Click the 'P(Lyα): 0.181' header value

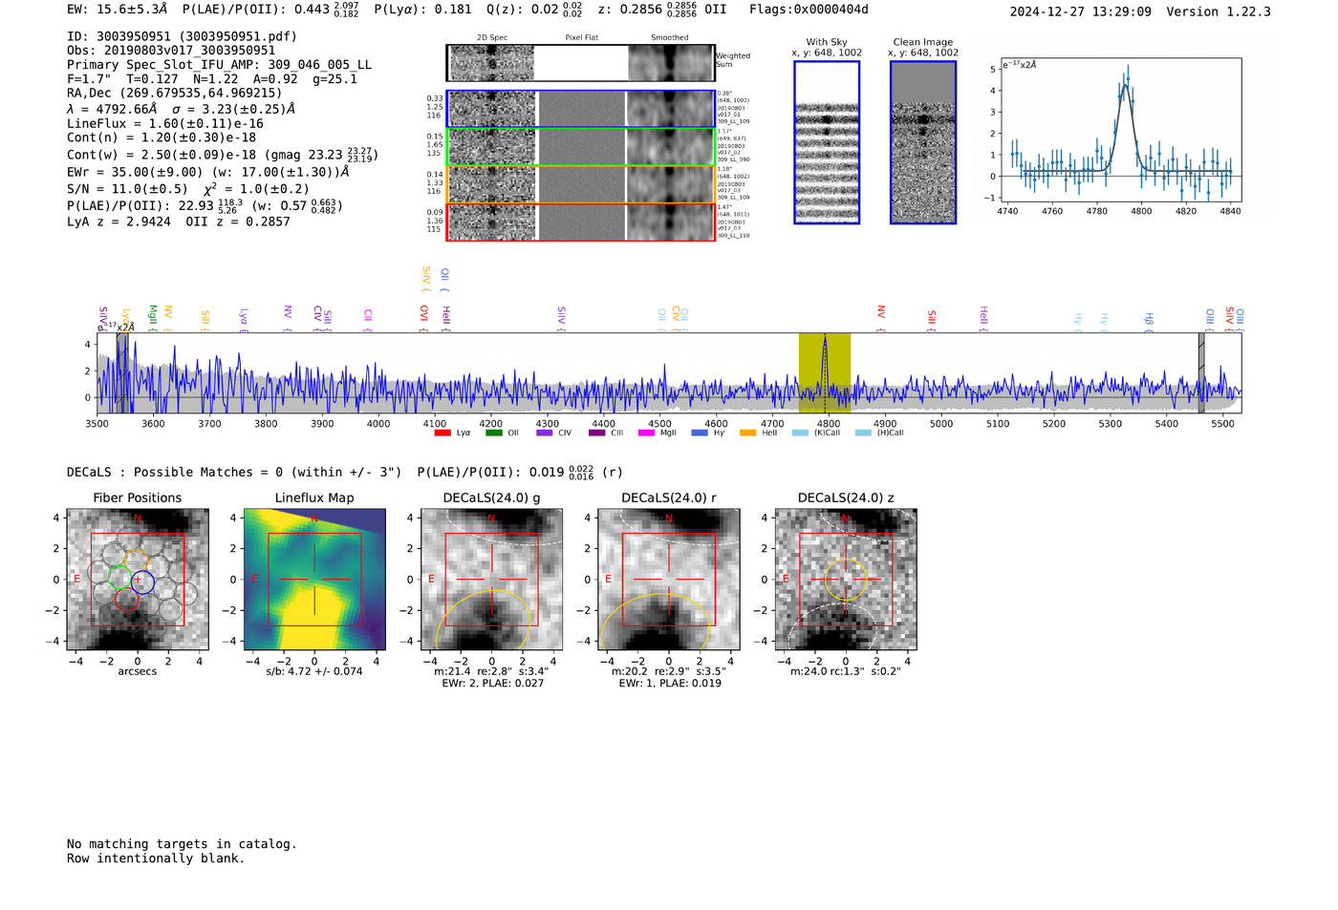click(422, 10)
